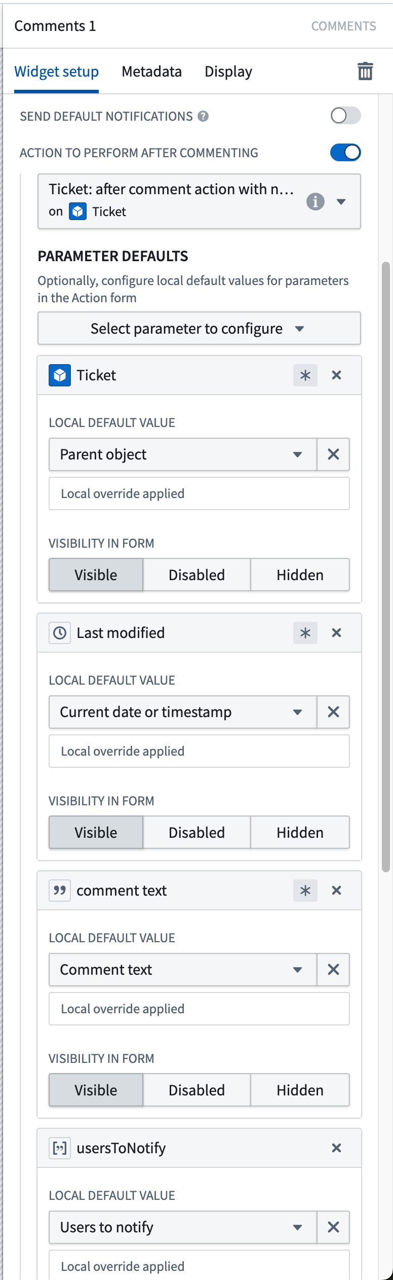This screenshot has height=1280, width=393.
Task: Toggle asterisk on comment text parameter
Action: pyautogui.click(x=305, y=891)
